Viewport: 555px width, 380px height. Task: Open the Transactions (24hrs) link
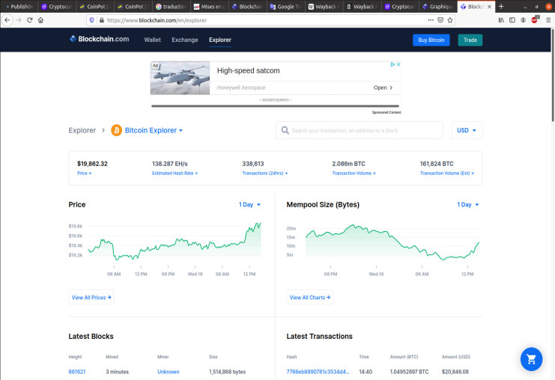tap(264, 174)
